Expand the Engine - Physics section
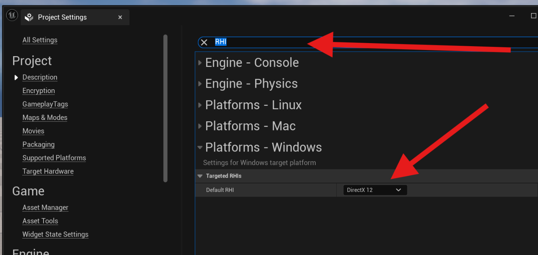 click(200, 84)
